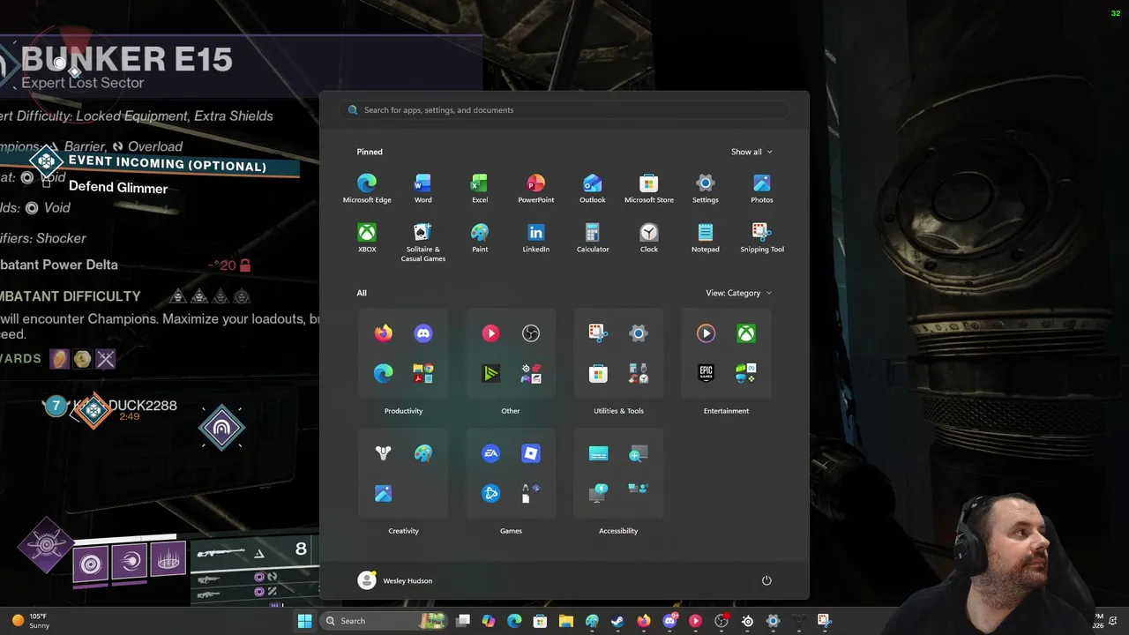Expand more apps in Other group
The height and width of the screenshot is (635, 1129).
pos(531,373)
